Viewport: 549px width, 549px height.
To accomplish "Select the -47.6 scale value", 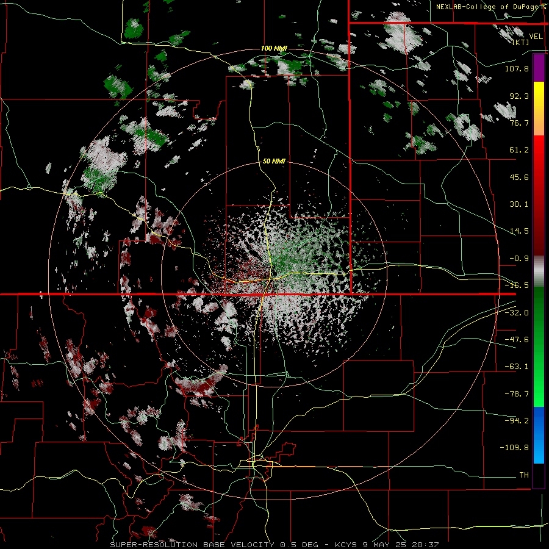I will (517, 340).
